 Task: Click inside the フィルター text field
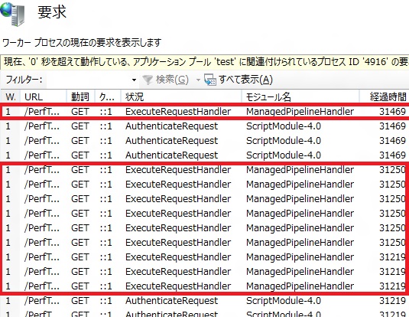[88, 80]
